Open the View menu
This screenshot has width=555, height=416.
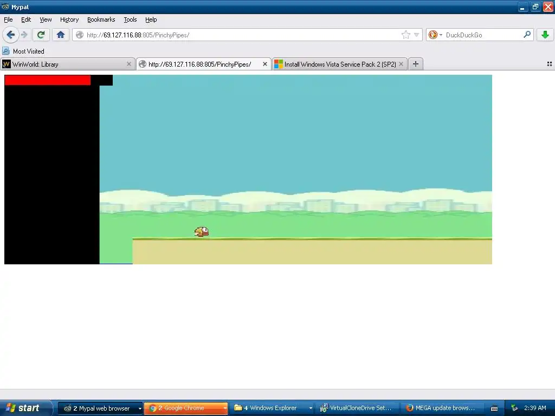46,19
